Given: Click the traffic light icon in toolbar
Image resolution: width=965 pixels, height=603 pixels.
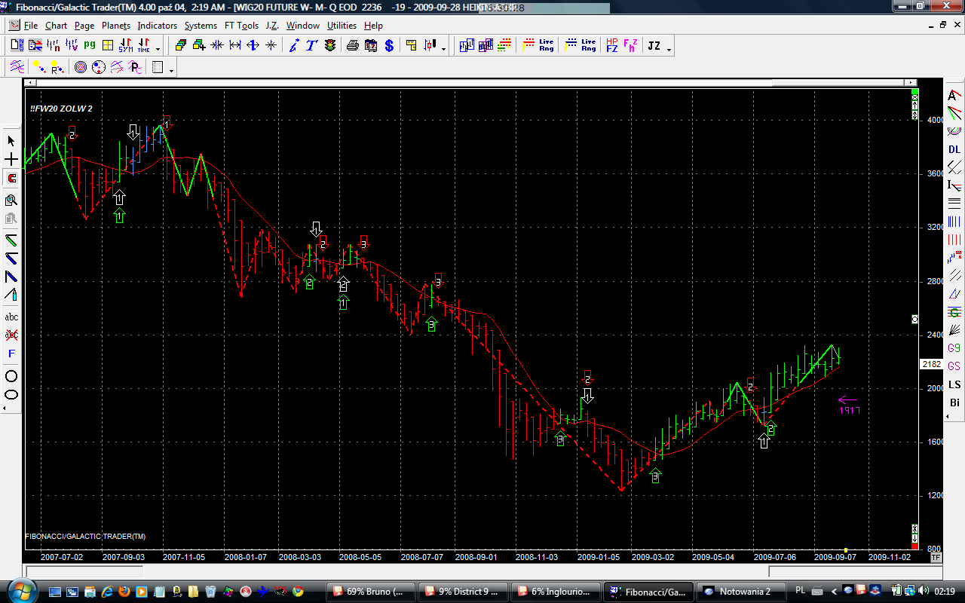Looking at the screenshot, I should (x=330, y=45).
